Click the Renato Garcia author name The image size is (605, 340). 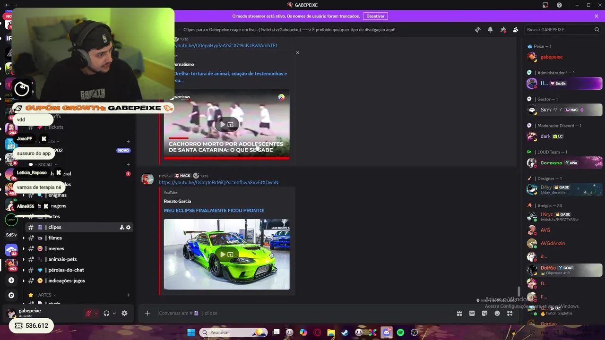[x=177, y=201]
